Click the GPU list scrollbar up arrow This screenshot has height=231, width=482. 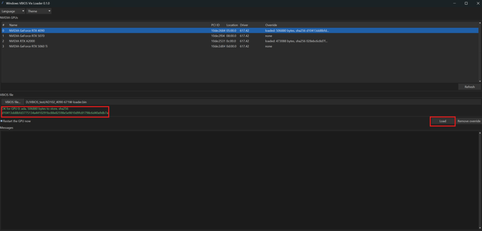tap(480, 23)
